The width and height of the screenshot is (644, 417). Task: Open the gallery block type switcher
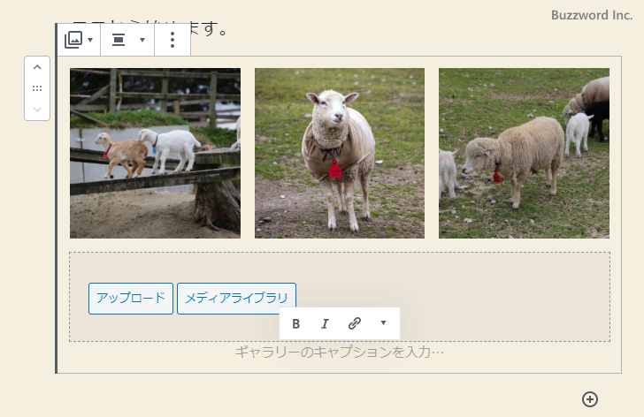tap(79, 40)
